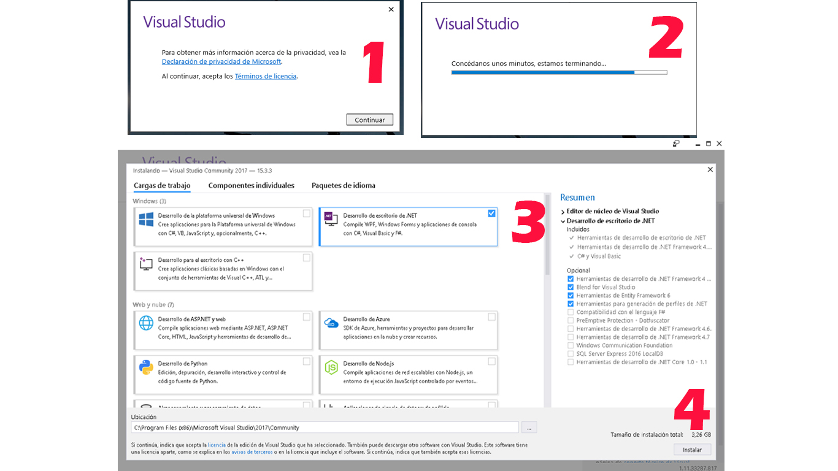Viewport: 838px width, 471px height.
Task: Click the Python logo icon
Action: point(146,367)
